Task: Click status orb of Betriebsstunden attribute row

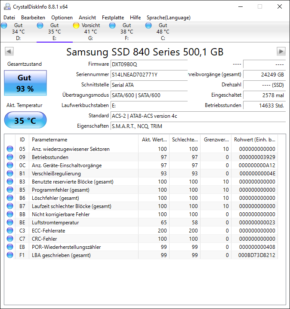Action: click(10, 157)
